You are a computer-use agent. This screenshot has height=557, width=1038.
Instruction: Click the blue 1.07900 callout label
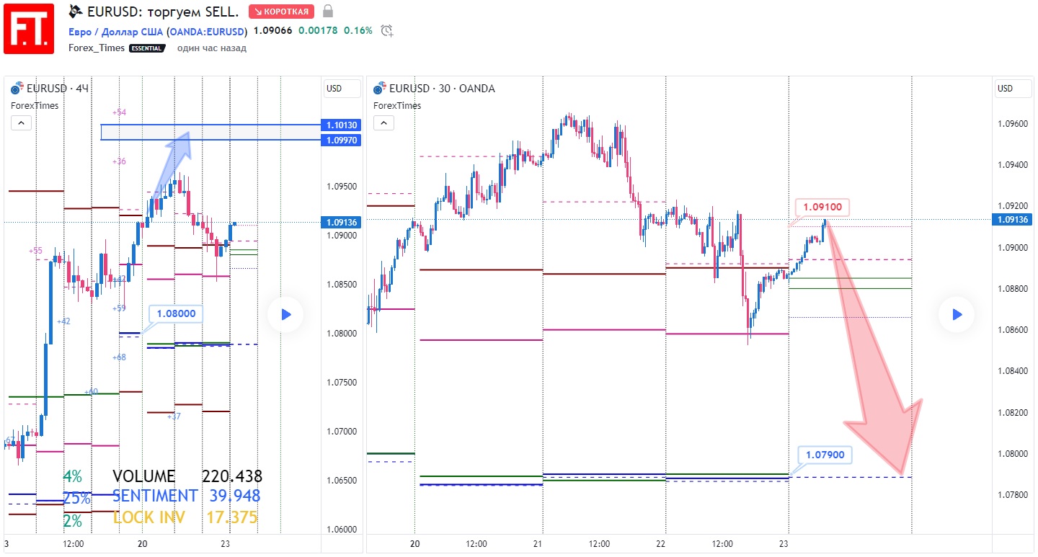coord(825,455)
